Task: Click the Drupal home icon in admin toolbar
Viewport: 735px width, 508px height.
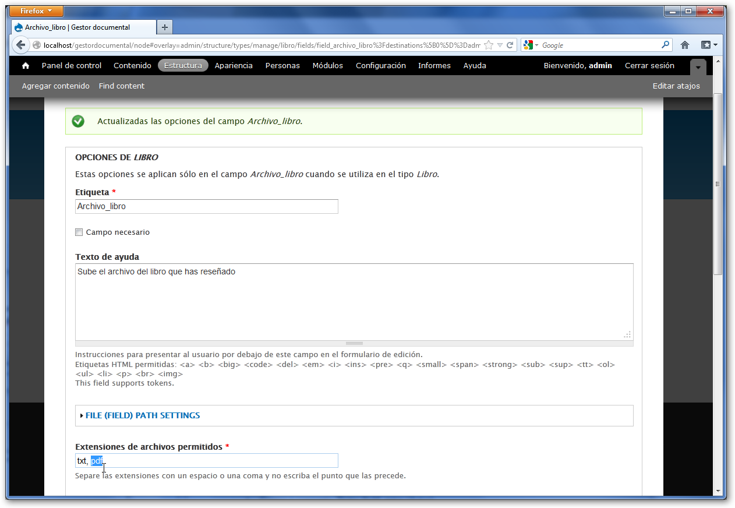Action: coord(25,66)
